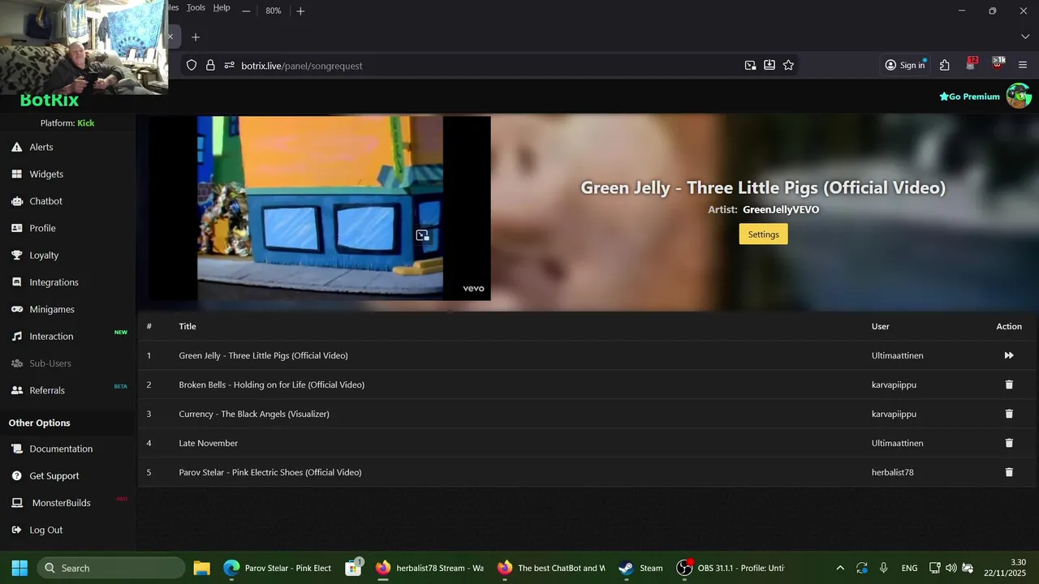The height and width of the screenshot is (584, 1039).
Task: Click the ENG language indicator
Action: coord(909,568)
